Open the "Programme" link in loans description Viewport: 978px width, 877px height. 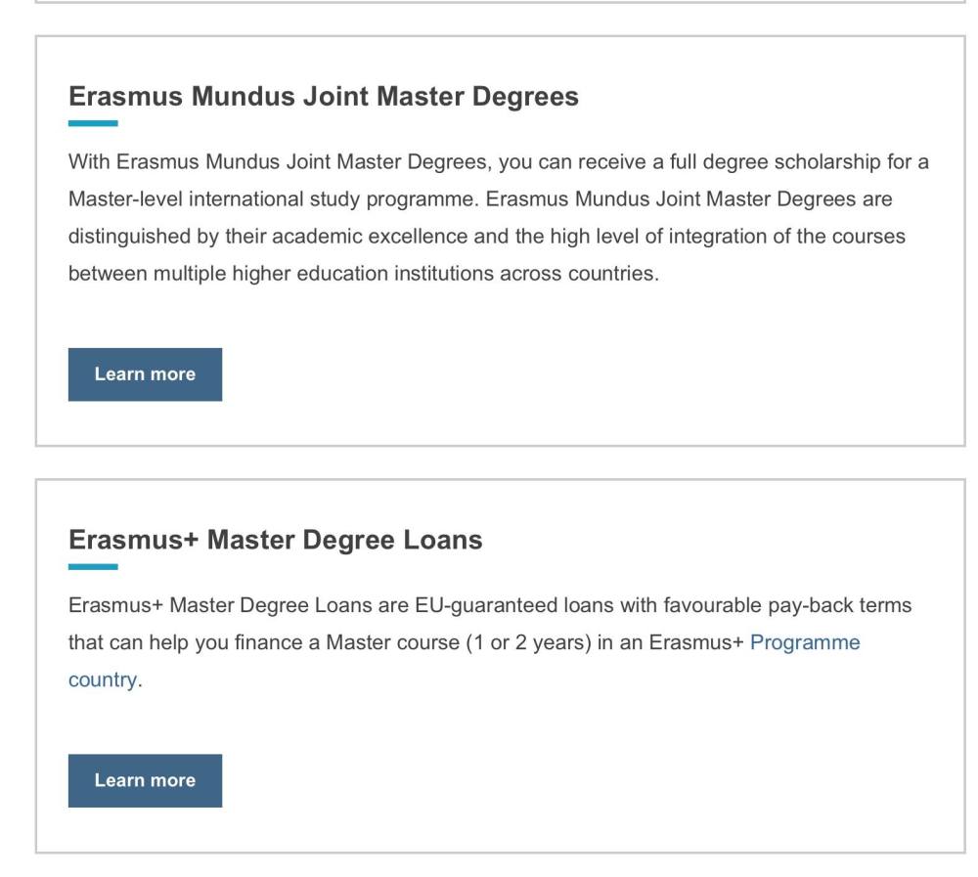click(805, 642)
